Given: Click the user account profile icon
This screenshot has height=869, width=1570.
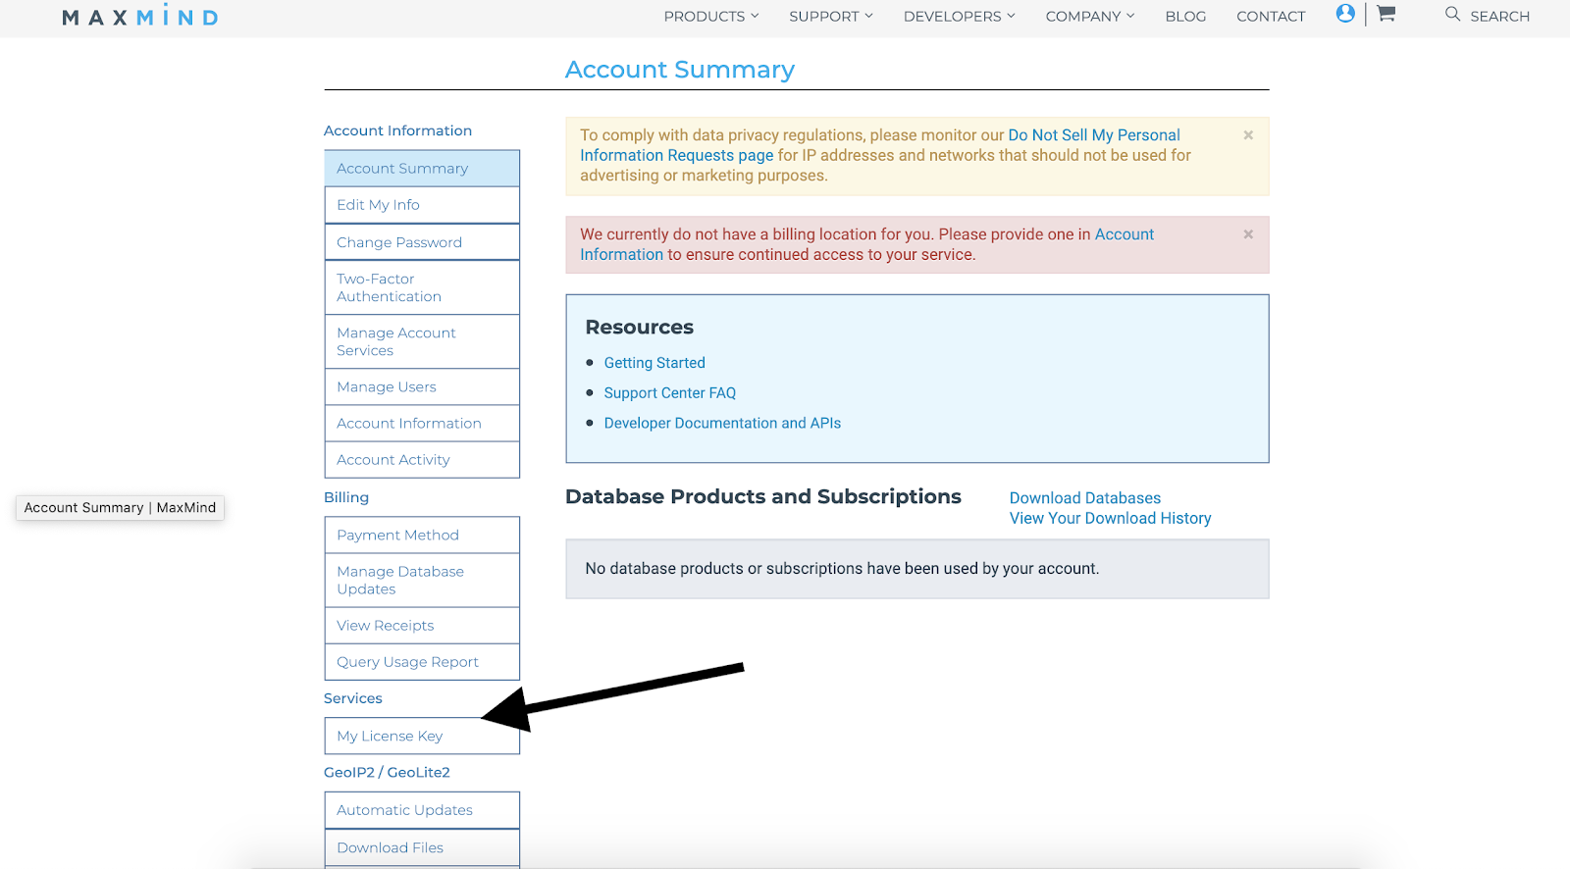Looking at the screenshot, I should [x=1345, y=14].
